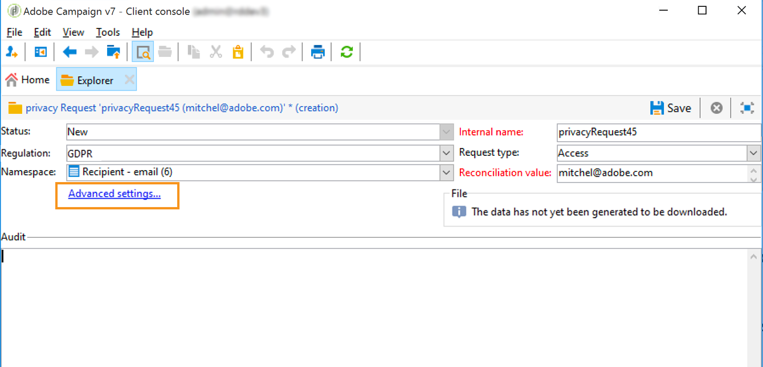Open the Help menu
The height and width of the screenshot is (367, 763).
tap(142, 32)
